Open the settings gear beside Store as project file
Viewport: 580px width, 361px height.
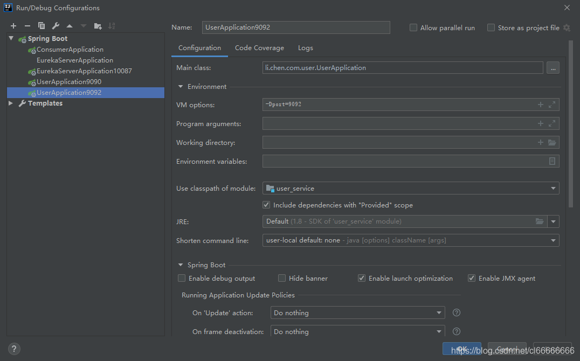pyautogui.click(x=567, y=27)
